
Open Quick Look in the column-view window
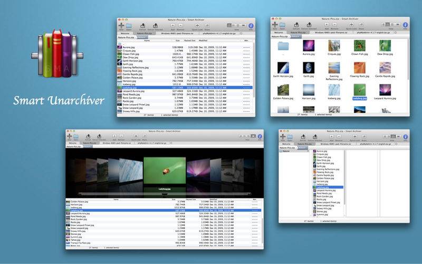pyautogui.click(x=354, y=137)
